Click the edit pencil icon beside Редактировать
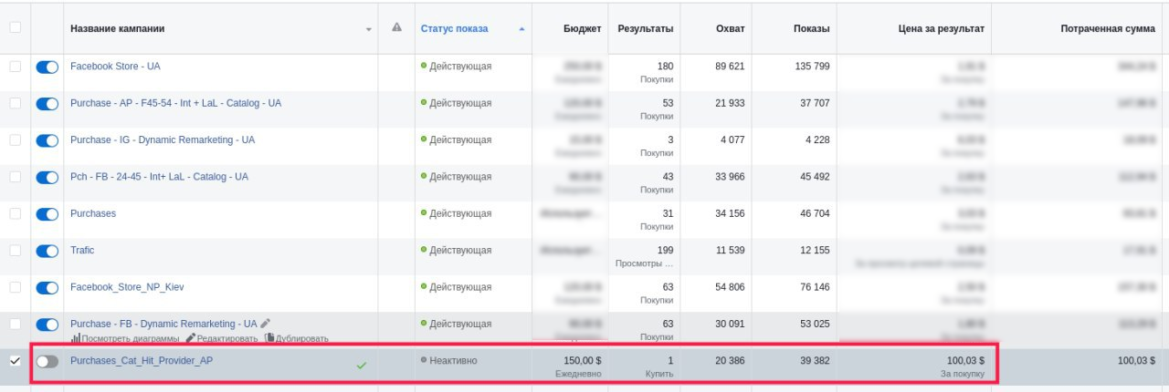Viewport: 1169px width, 392px height. pos(191,338)
